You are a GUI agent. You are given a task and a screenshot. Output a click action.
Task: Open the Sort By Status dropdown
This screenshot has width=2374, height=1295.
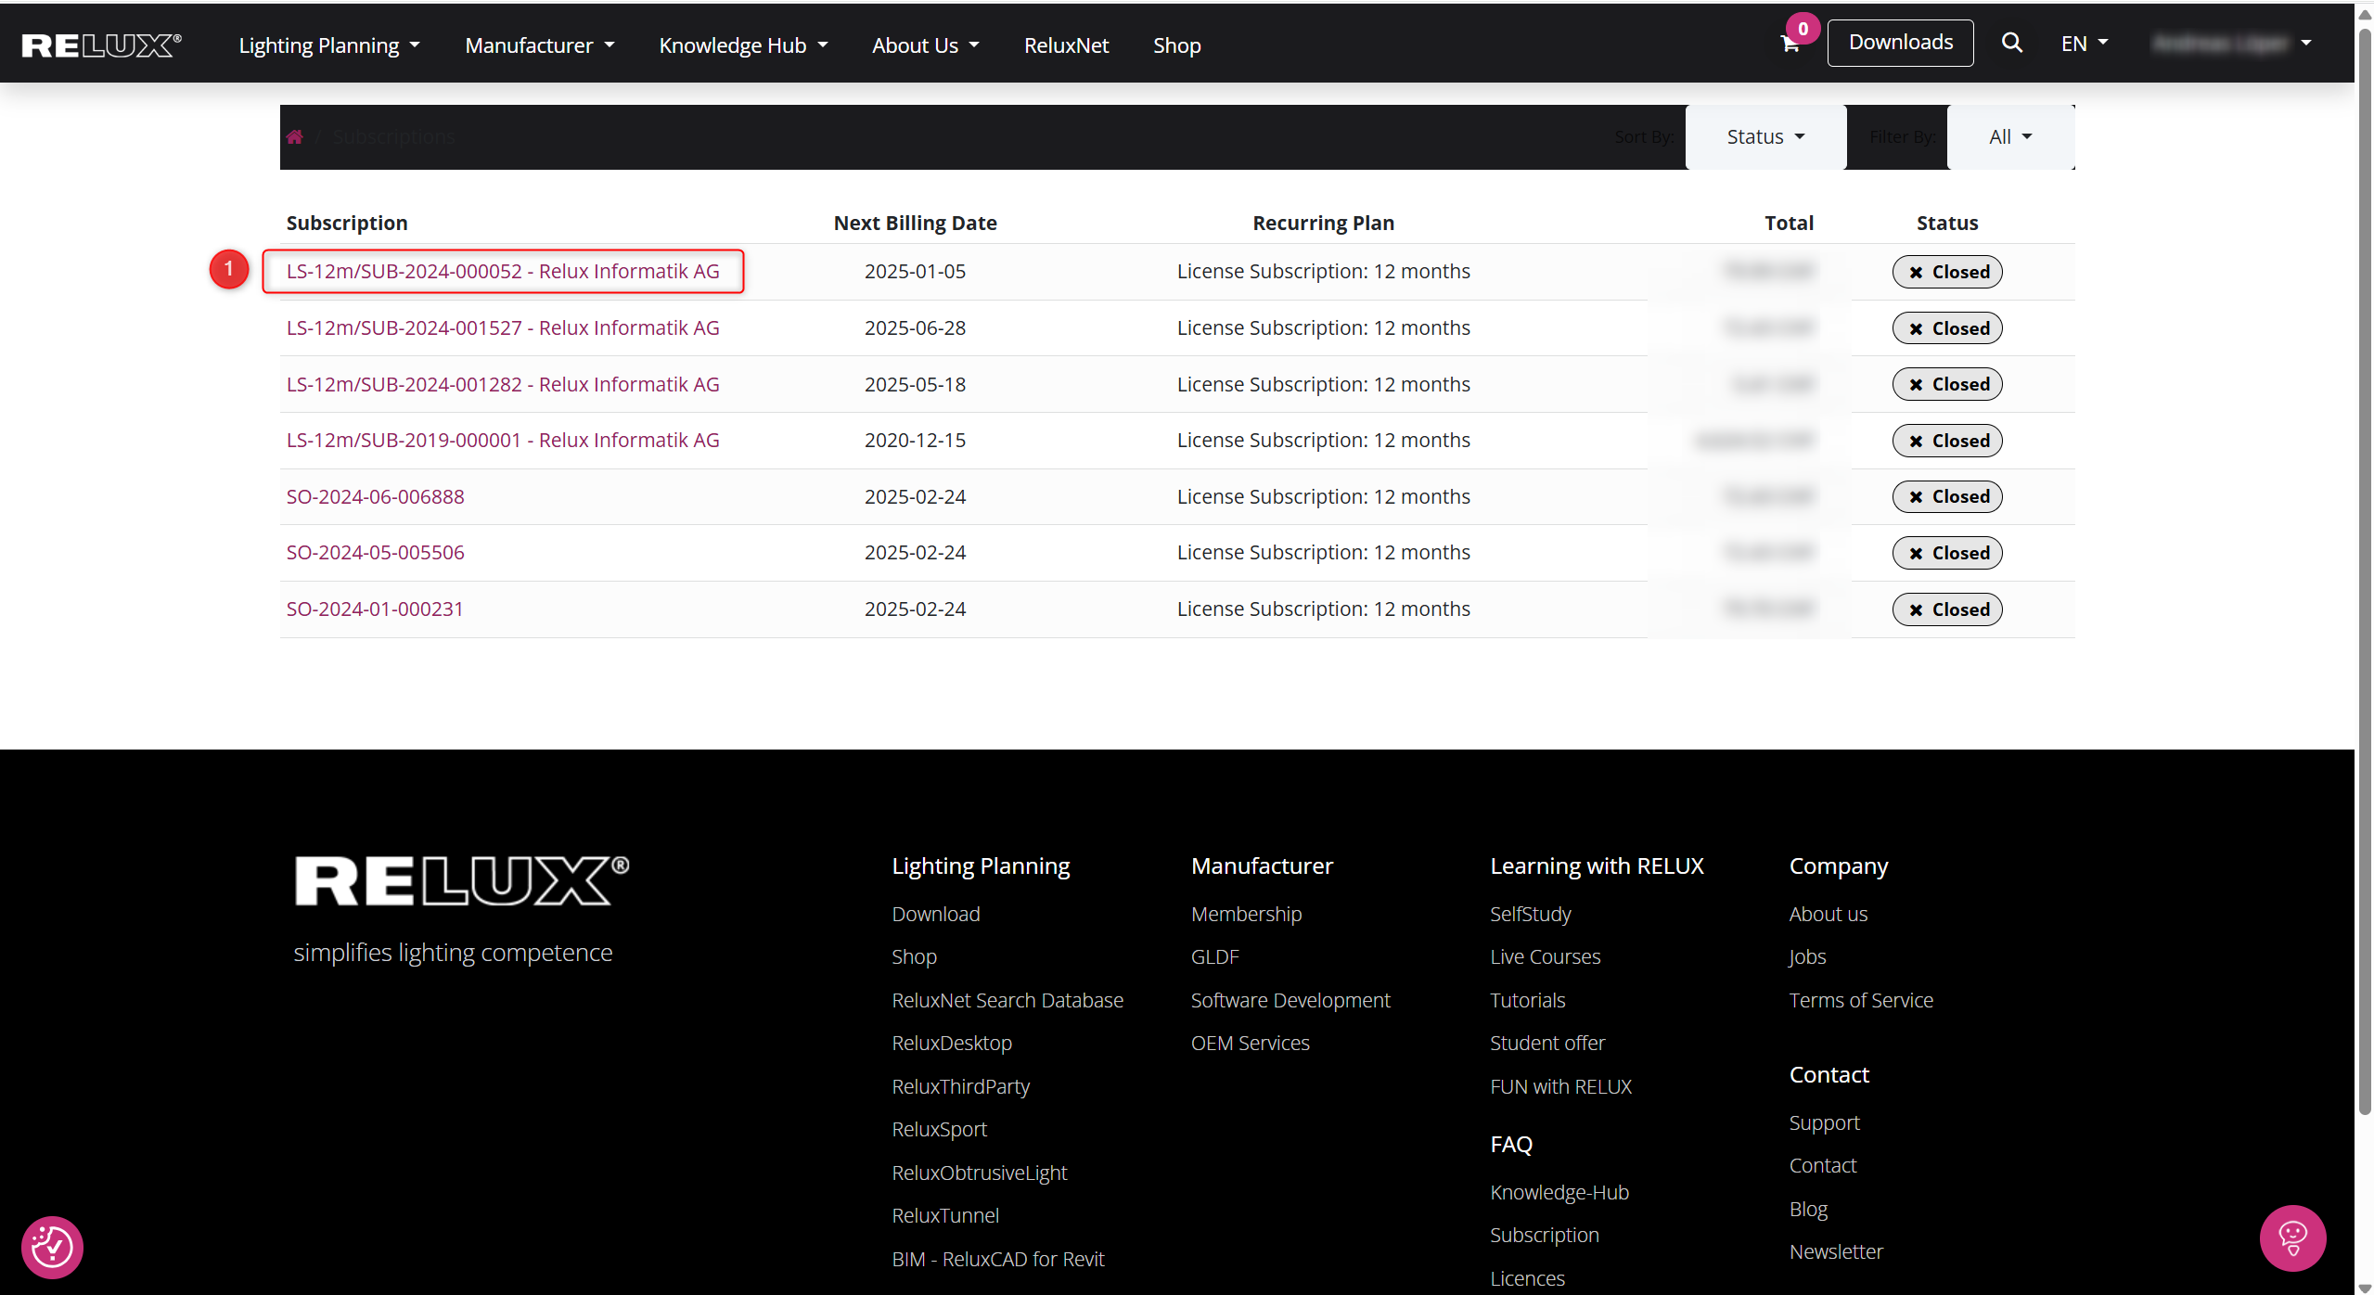tap(1765, 137)
